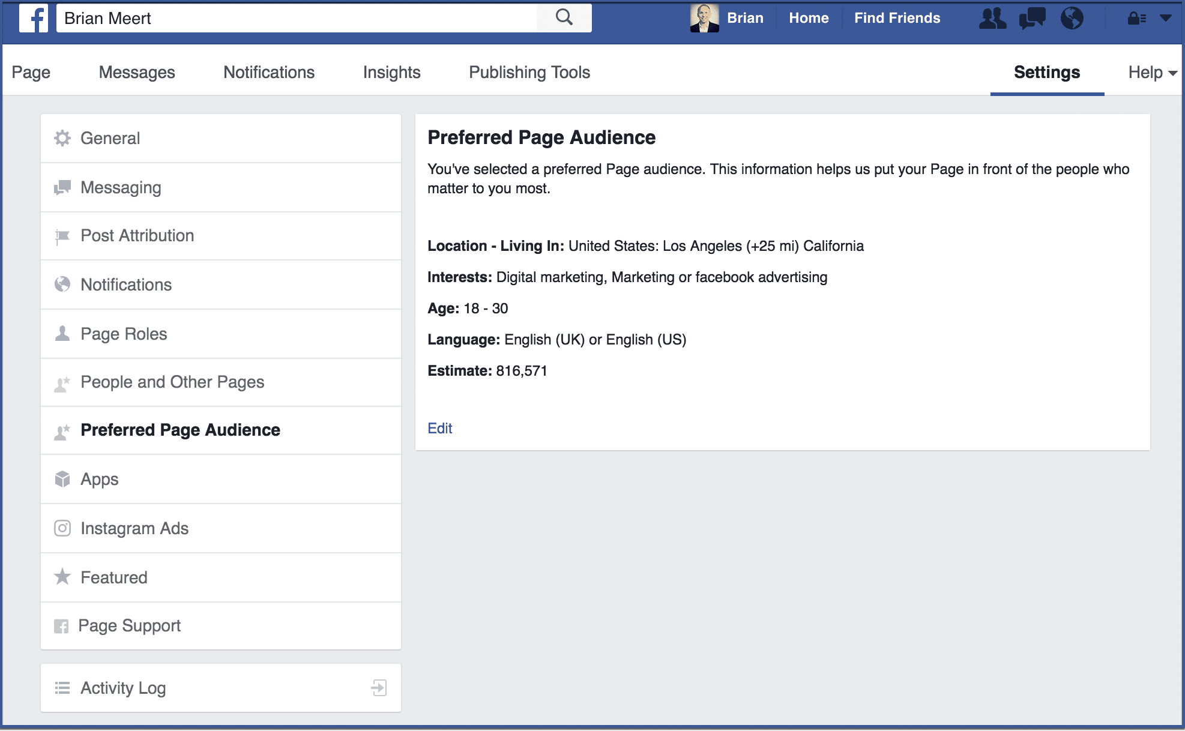This screenshot has height=731, width=1185.
Task: Open Apps settings in sidebar
Action: [221, 479]
